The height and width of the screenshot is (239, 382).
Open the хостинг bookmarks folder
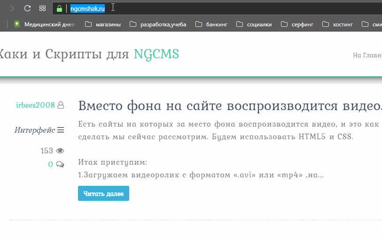[x=338, y=24]
